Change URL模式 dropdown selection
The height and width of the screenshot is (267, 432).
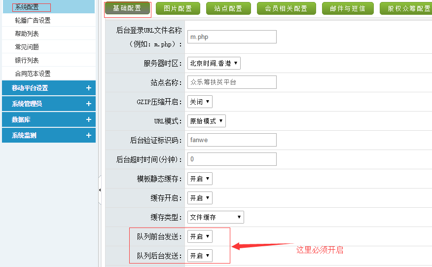pos(206,121)
